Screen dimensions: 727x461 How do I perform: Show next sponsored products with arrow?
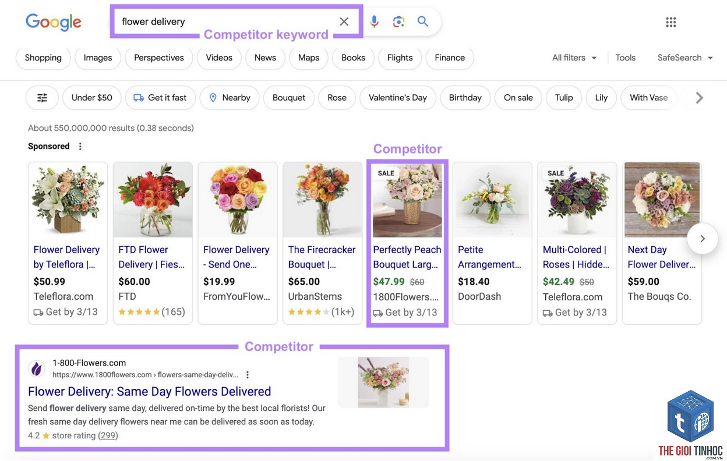[x=702, y=239]
